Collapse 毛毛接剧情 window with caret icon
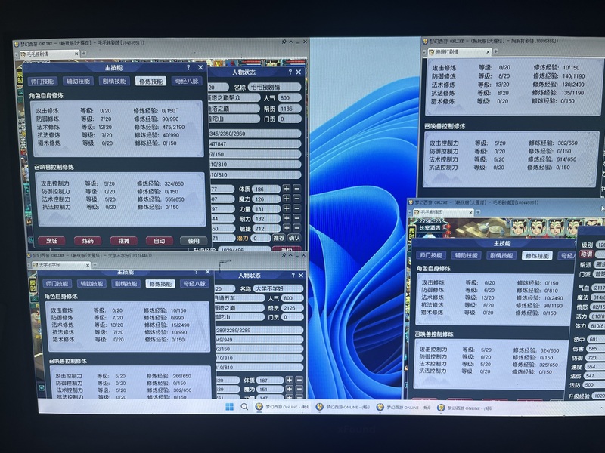The width and height of the screenshot is (605, 453). pyautogui.click(x=291, y=42)
